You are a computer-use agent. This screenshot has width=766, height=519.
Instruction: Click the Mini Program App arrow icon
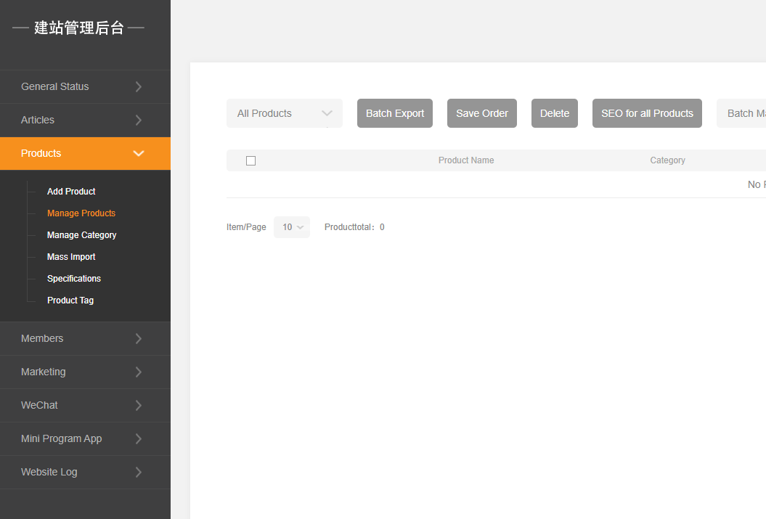coord(138,439)
